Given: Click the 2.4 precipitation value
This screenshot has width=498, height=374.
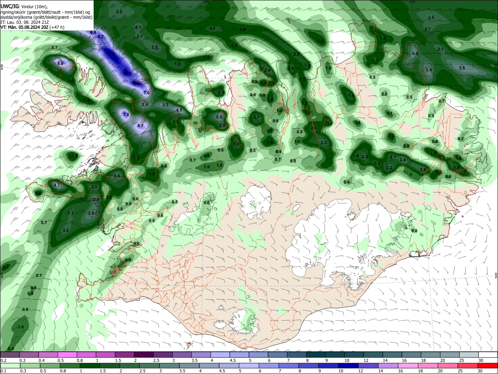Looking at the screenshot, I should click(x=267, y=70).
